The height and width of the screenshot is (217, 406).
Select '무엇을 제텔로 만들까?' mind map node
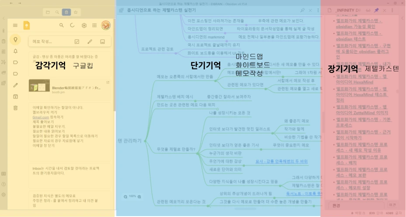[x=176, y=149]
